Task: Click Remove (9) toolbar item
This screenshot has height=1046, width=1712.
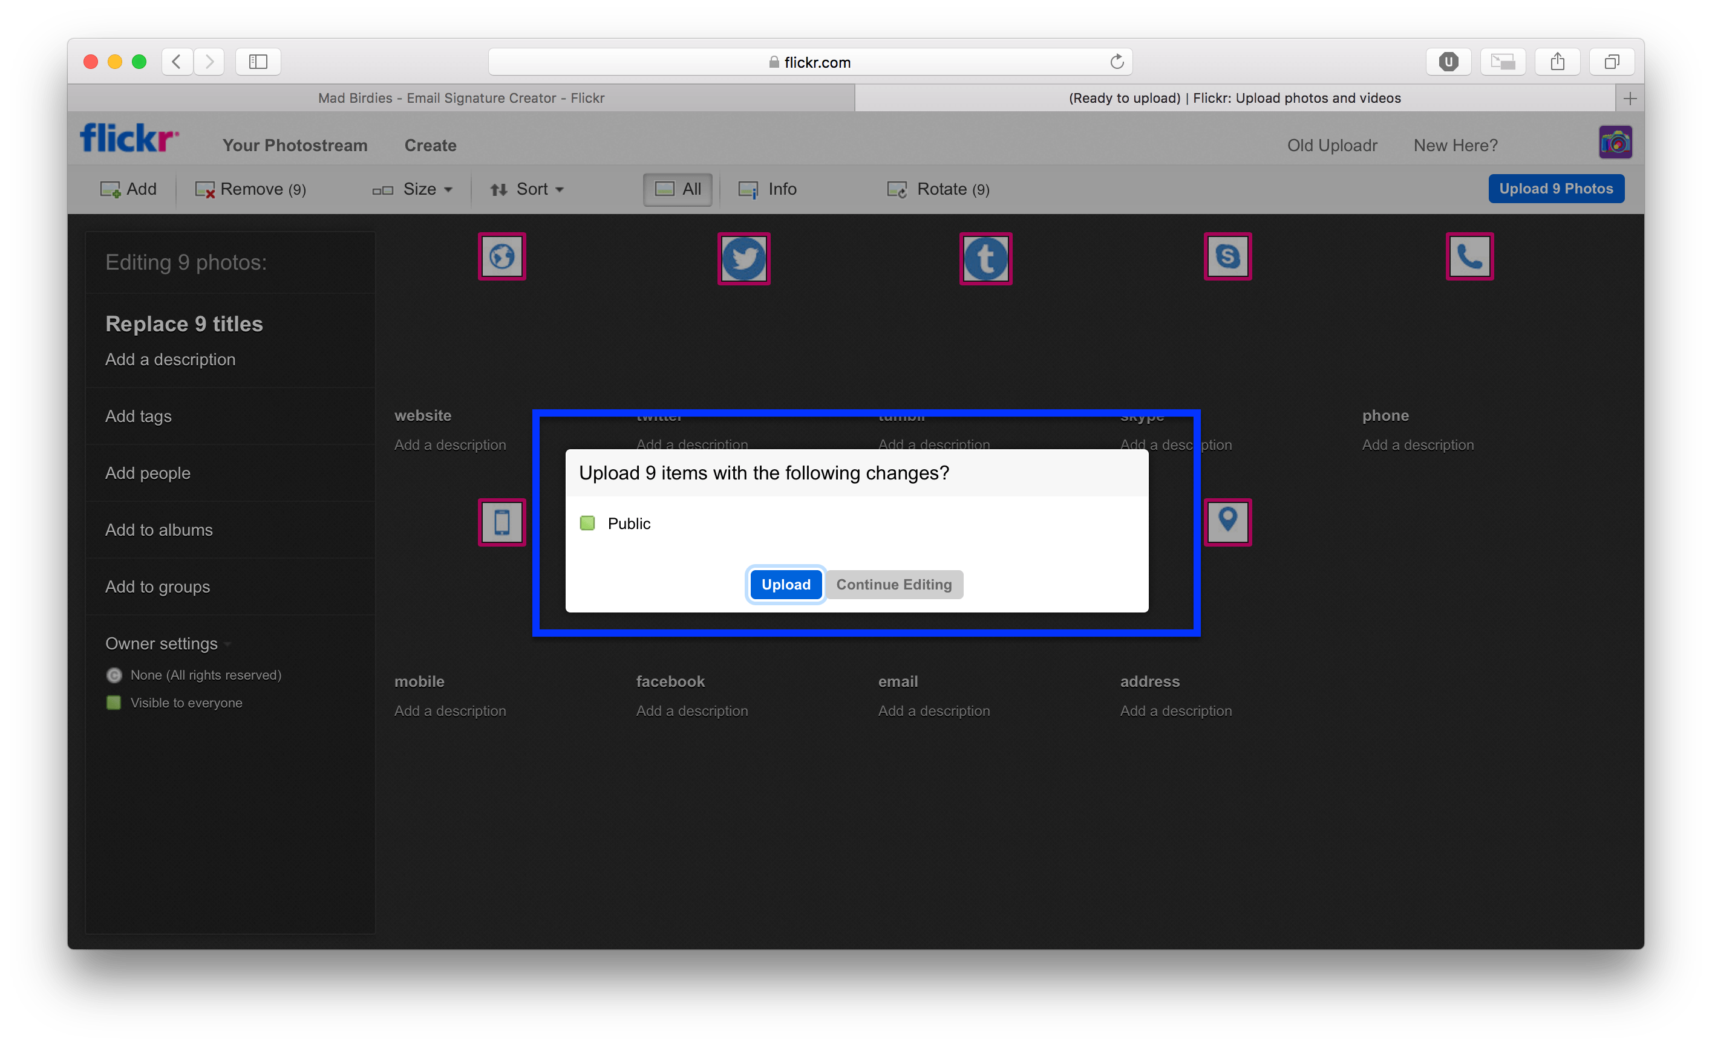Action: [x=251, y=189]
